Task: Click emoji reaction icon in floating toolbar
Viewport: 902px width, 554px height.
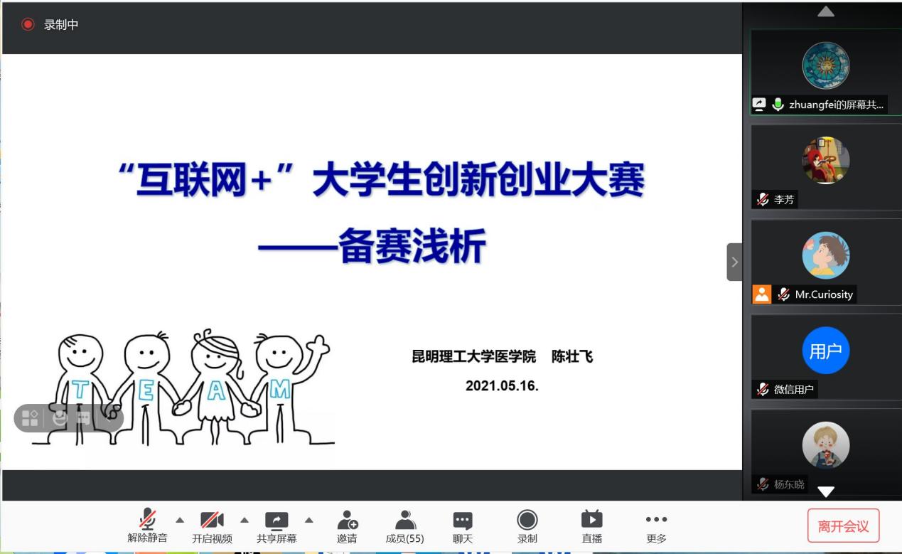Action: pos(60,418)
